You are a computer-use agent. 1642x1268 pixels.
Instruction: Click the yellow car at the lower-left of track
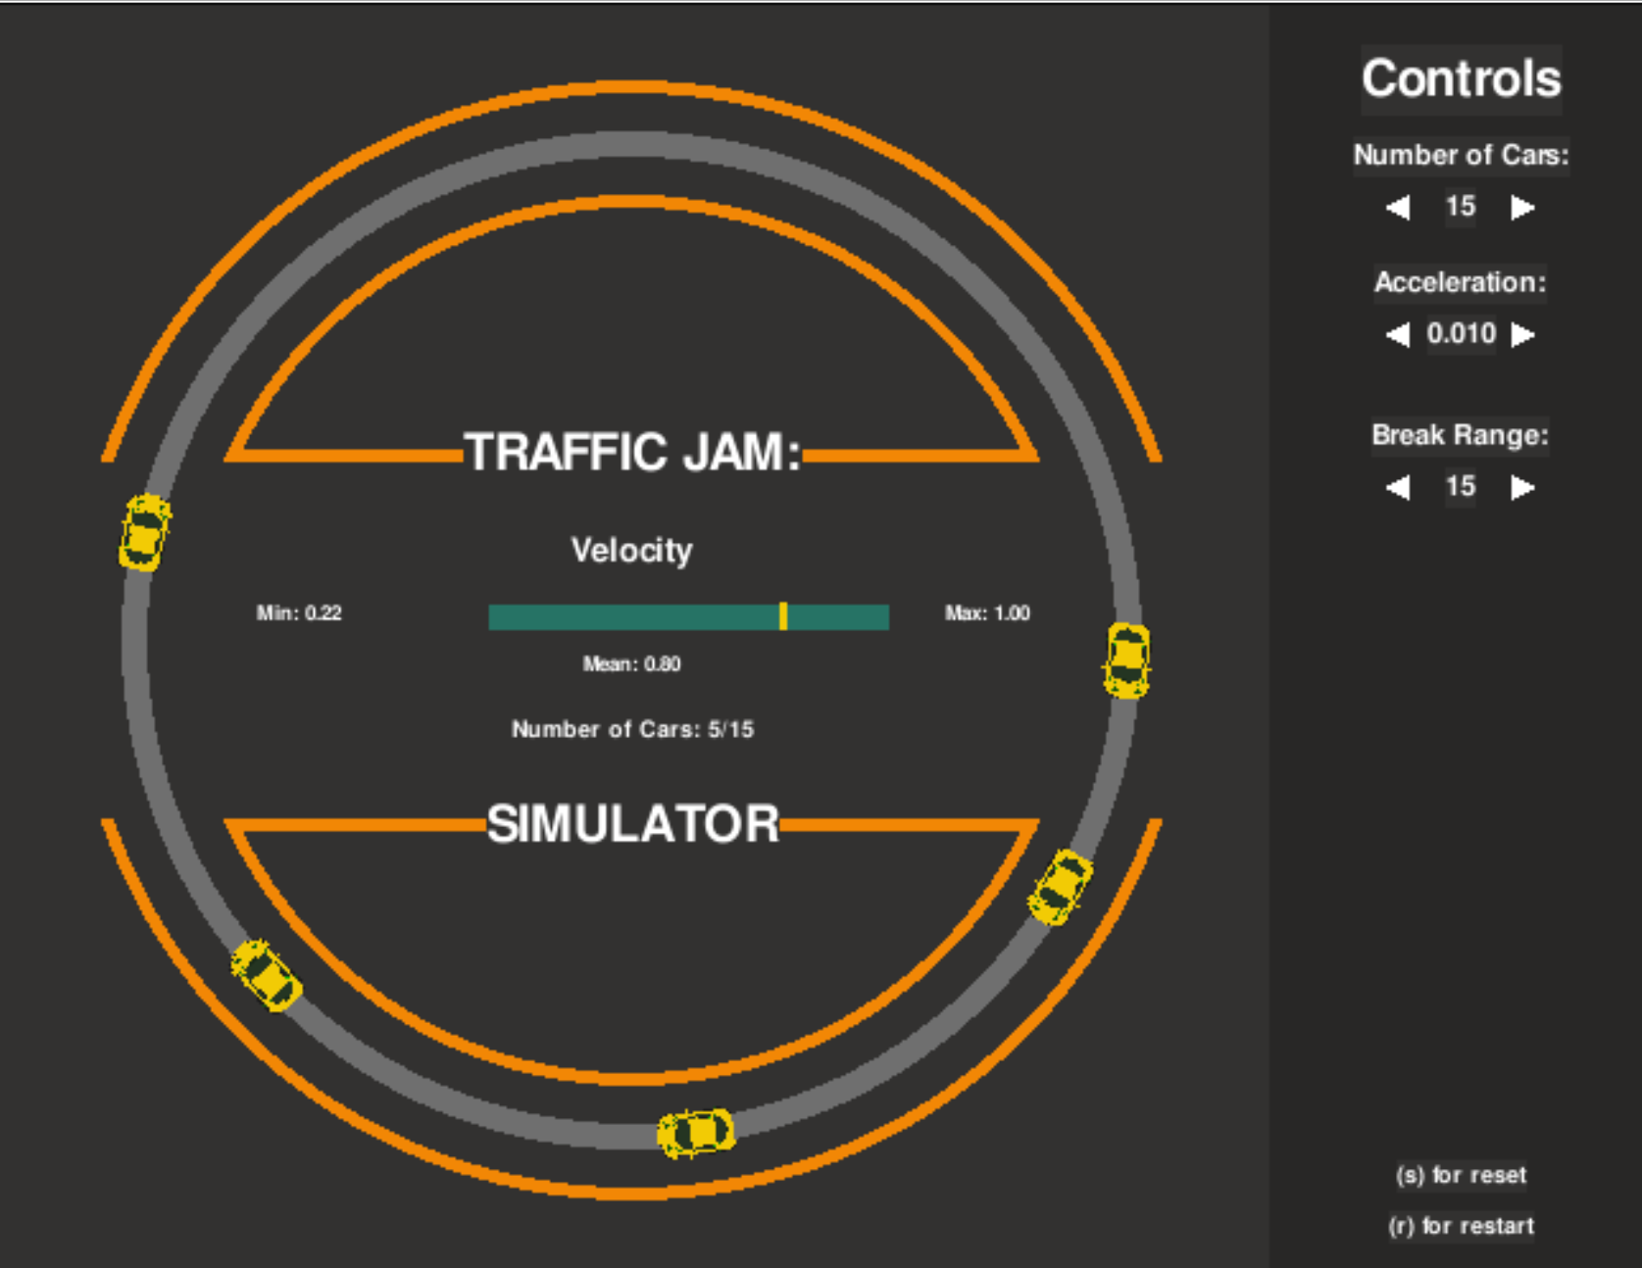tap(266, 975)
